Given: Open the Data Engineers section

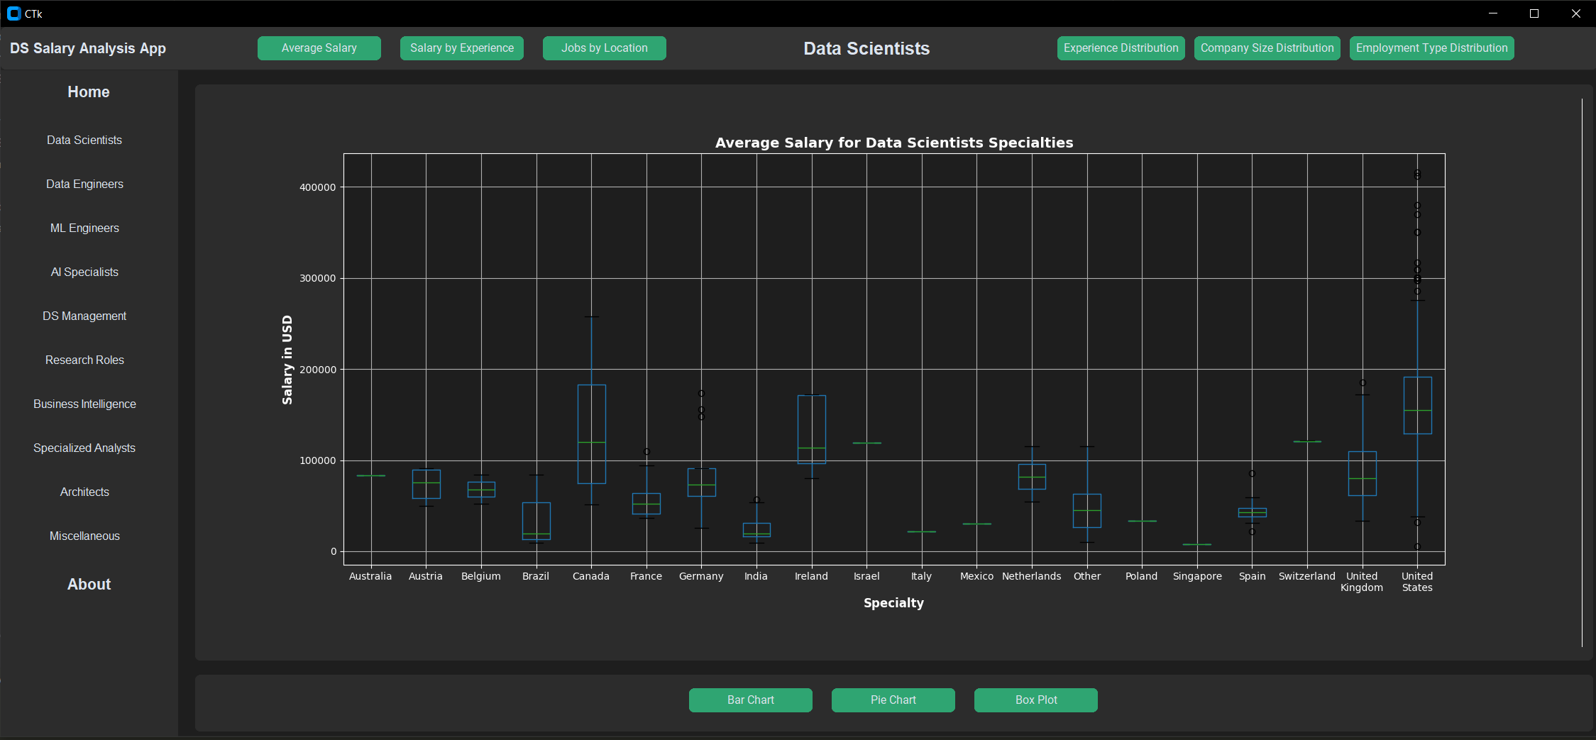Looking at the screenshot, I should pyautogui.click(x=84, y=184).
